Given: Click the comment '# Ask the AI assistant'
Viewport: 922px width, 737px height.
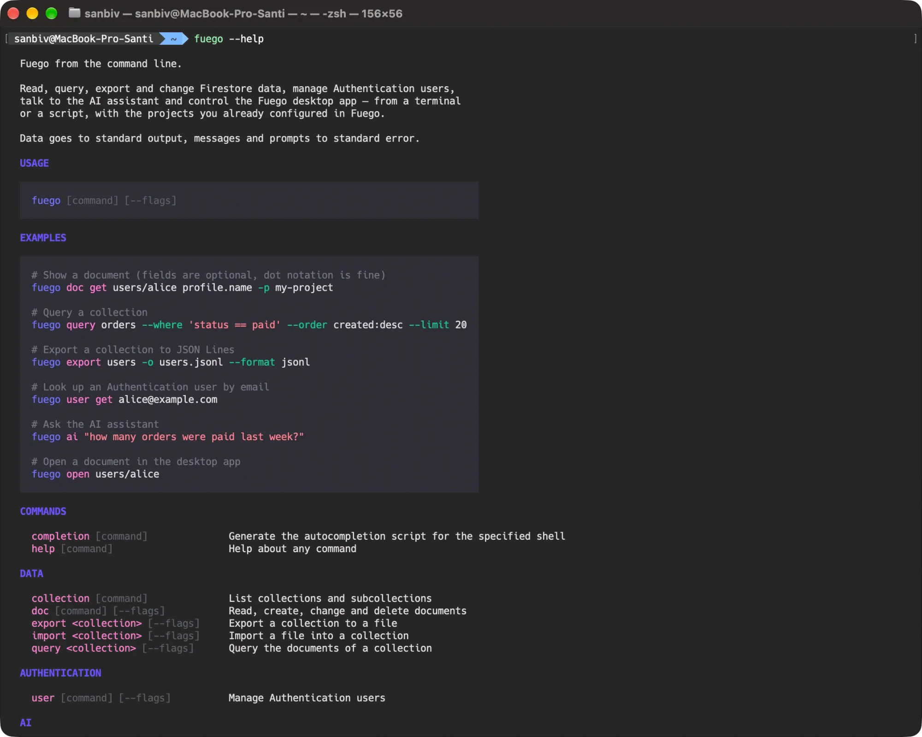Looking at the screenshot, I should pyautogui.click(x=95, y=425).
